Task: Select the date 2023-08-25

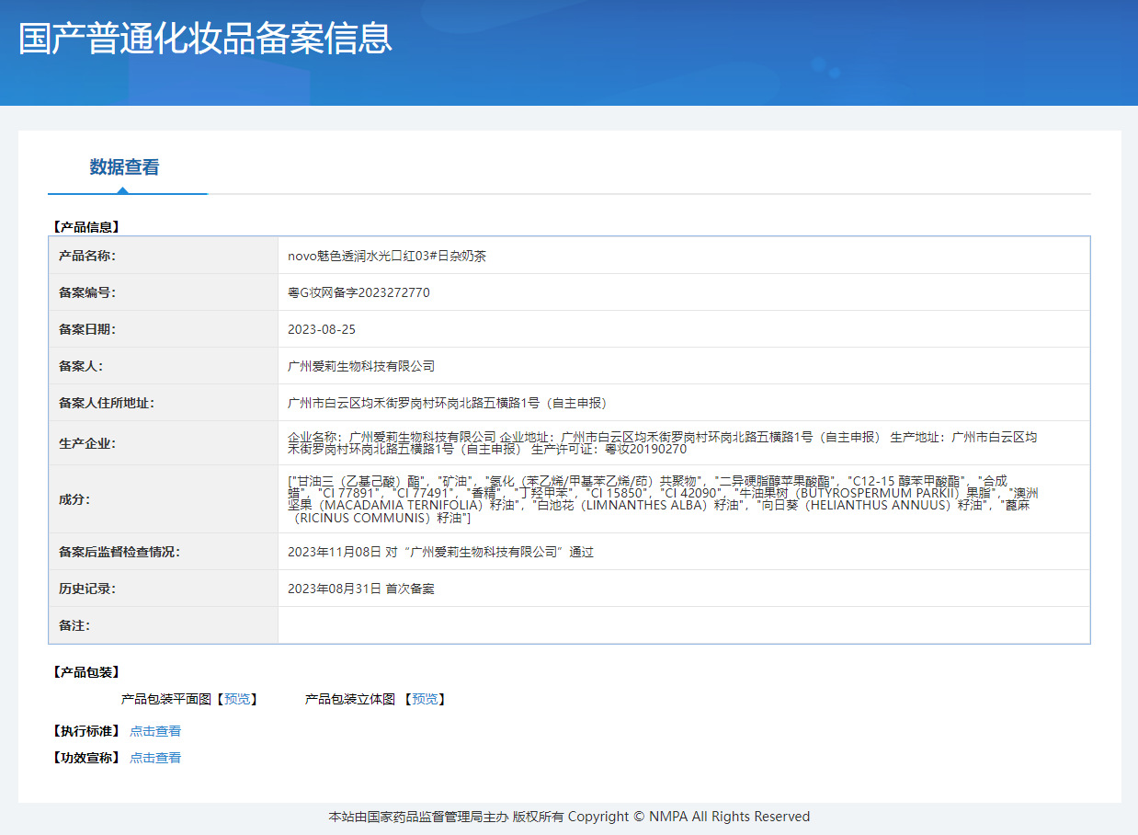Action: (x=322, y=329)
